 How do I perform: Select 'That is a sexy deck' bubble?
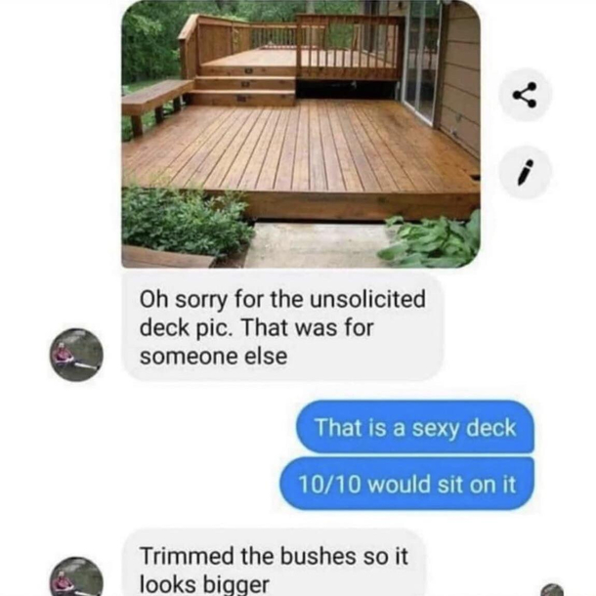(x=415, y=427)
